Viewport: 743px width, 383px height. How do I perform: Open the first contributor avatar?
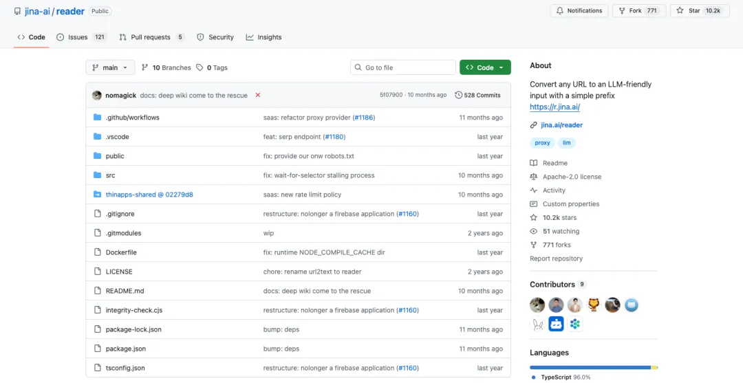click(x=537, y=305)
